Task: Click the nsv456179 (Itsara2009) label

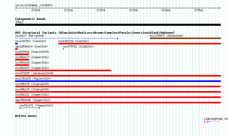Action: coord(32,89)
